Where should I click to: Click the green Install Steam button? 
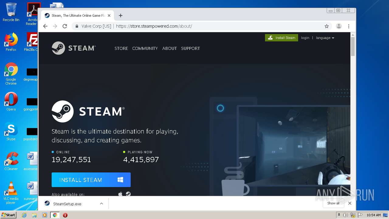[281, 38]
